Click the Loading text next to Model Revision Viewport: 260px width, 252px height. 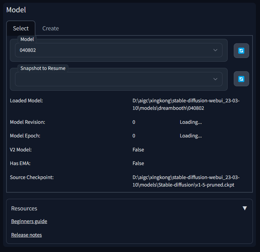(190, 122)
